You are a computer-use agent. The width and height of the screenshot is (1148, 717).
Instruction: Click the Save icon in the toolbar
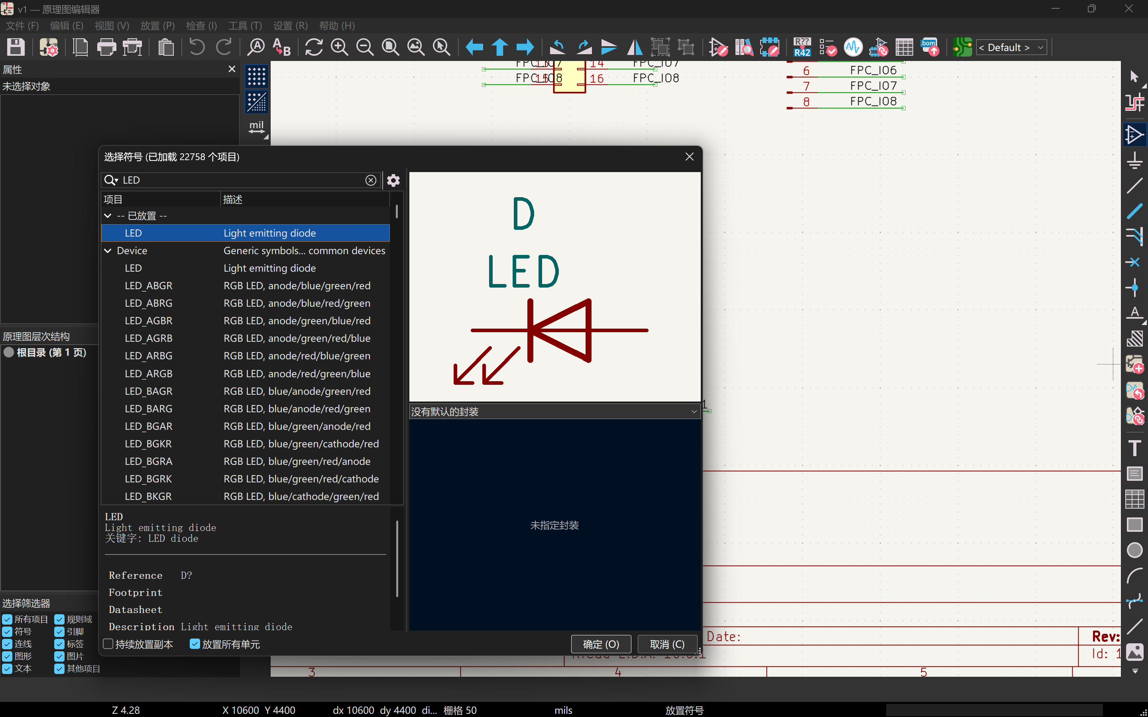click(x=16, y=47)
